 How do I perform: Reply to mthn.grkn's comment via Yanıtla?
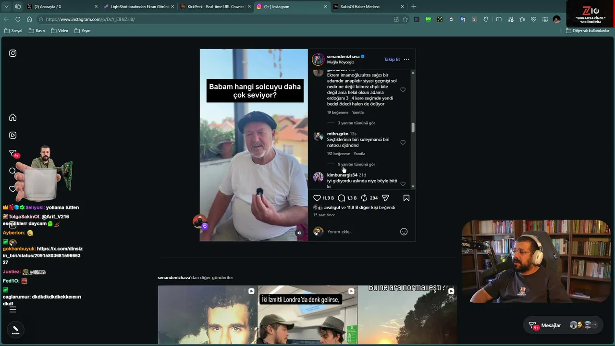(359, 154)
